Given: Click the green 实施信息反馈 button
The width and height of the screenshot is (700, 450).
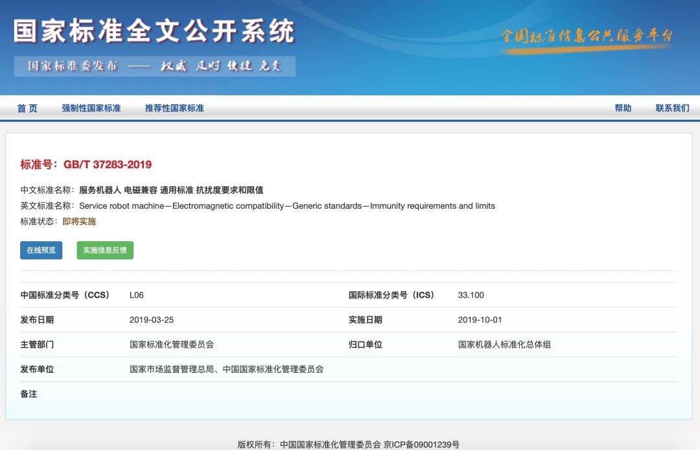Looking at the screenshot, I should pyautogui.click(x=105, y=250).
